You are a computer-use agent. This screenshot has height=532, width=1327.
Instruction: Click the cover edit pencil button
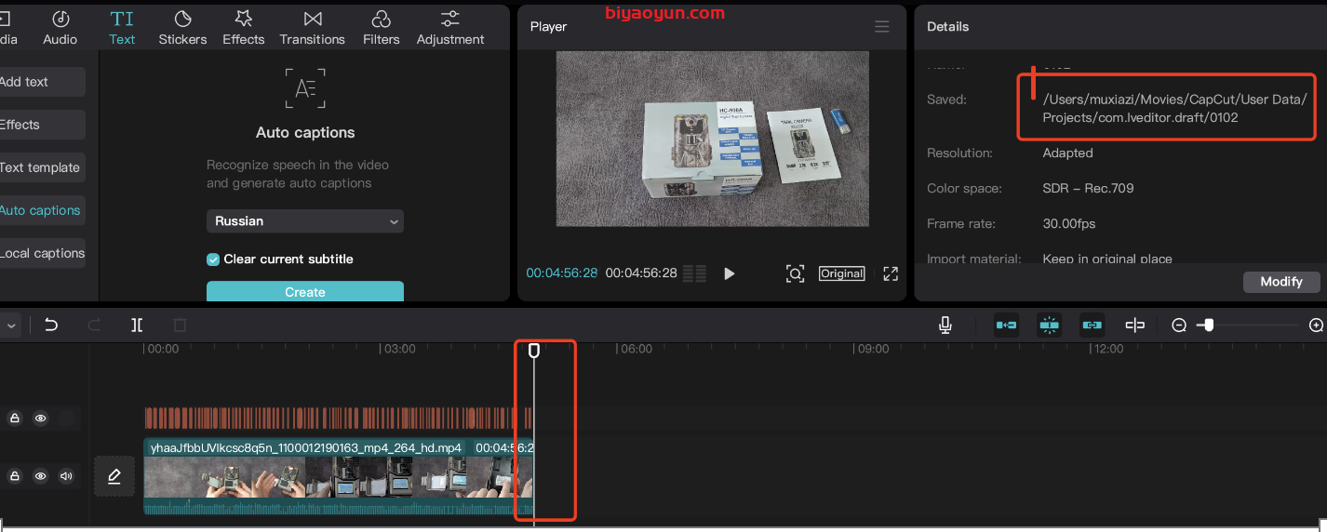tap(114, 476)
